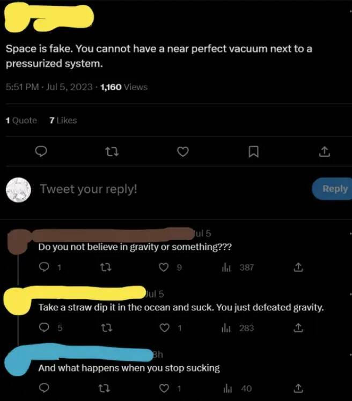Screen dimensions: 352x401
Task: Open the 5 replies on straw tweet
Action: pyautogui.click(x=45, y=328)
